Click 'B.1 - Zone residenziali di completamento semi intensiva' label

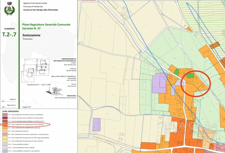(28, 124)
